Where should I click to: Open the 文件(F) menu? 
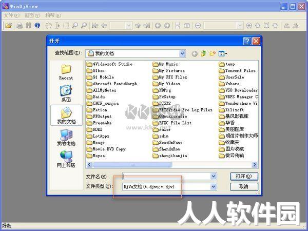(x=12, y=15)
